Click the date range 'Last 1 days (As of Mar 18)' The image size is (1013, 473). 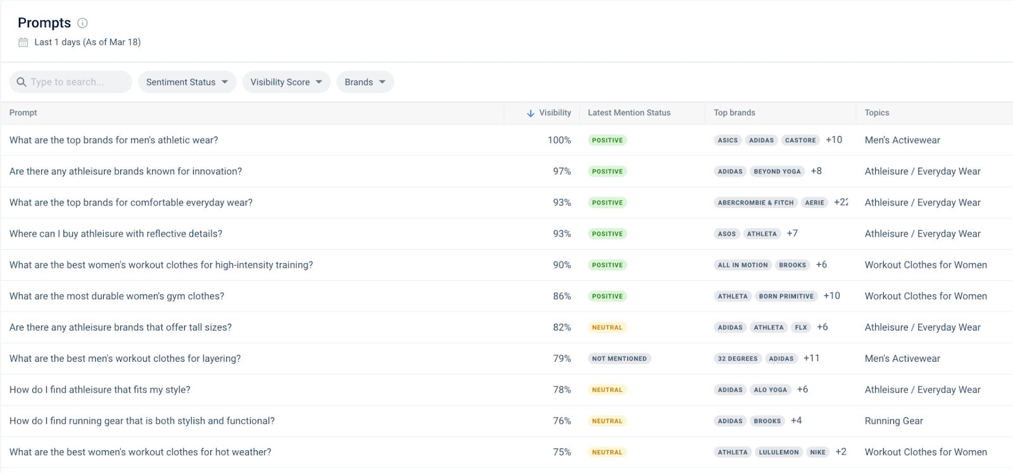click(87, 42)
